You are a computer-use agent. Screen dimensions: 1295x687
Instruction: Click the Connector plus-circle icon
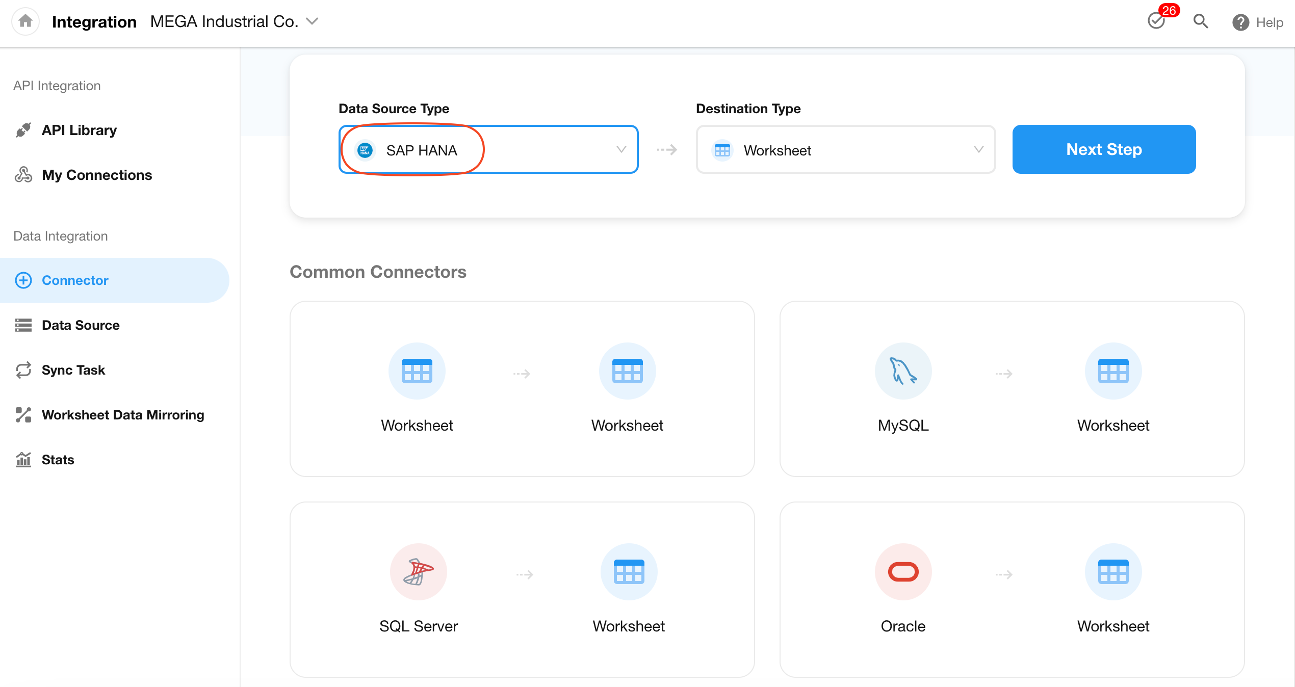[x=23, y=280]
